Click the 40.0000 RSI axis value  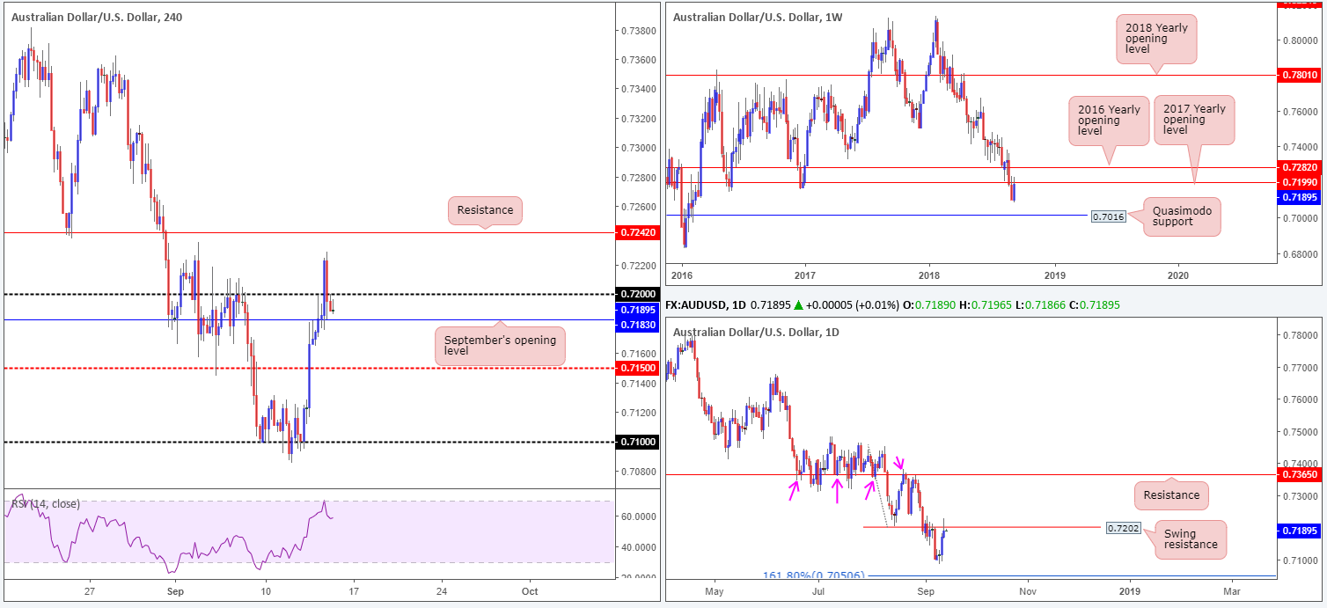(640, 547)
